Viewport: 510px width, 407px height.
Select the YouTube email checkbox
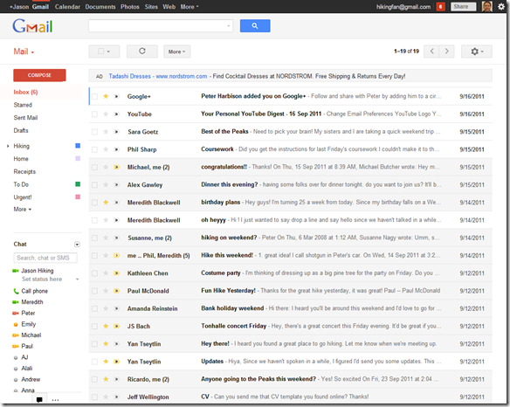(94, 114)
